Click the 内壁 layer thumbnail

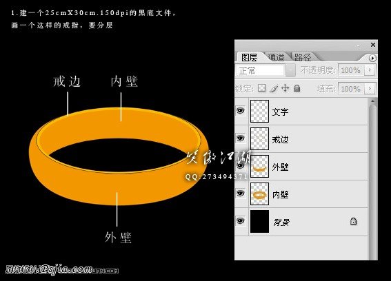[x=259, y=194]
